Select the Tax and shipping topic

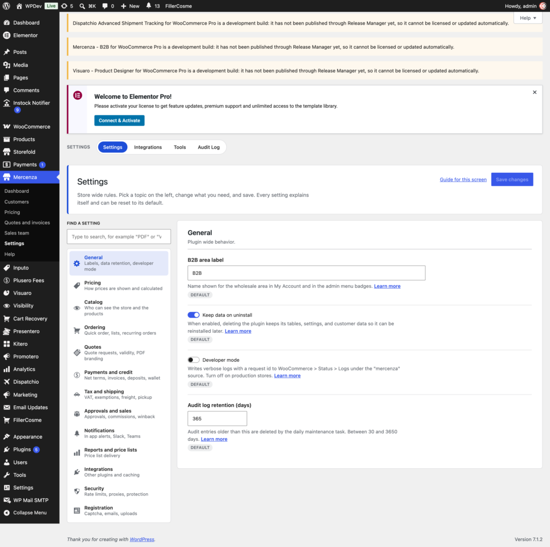click(x=119, y=395)
